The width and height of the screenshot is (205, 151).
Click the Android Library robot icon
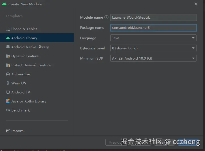pyautogui.click(x=8, y=38)
